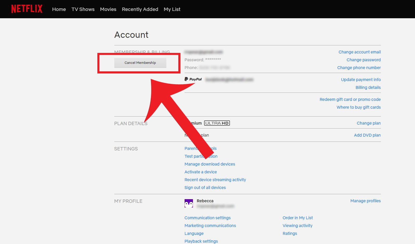
Task: Click Marketing communications link
Action: pos(210,226)
